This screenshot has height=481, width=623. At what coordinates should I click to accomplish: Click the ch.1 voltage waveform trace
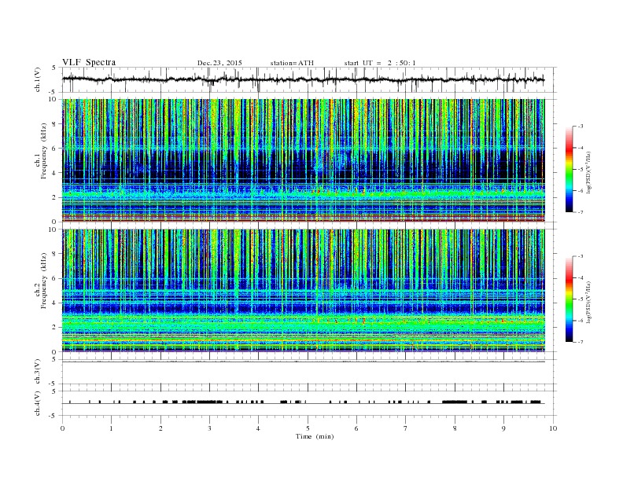click(303, 79)
